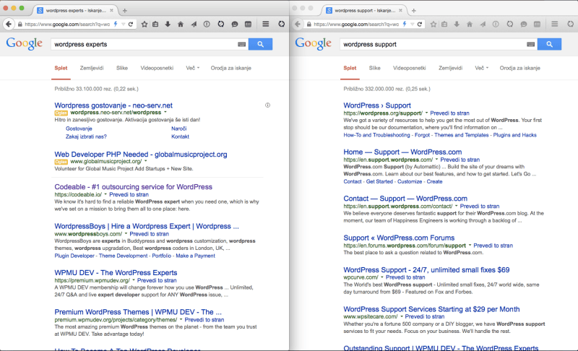Open Gostovanje sitelink under neo-serv.net ad
The width and height of the screenshot is (578, 351).
pyautogui.click(x=79, y=129)
